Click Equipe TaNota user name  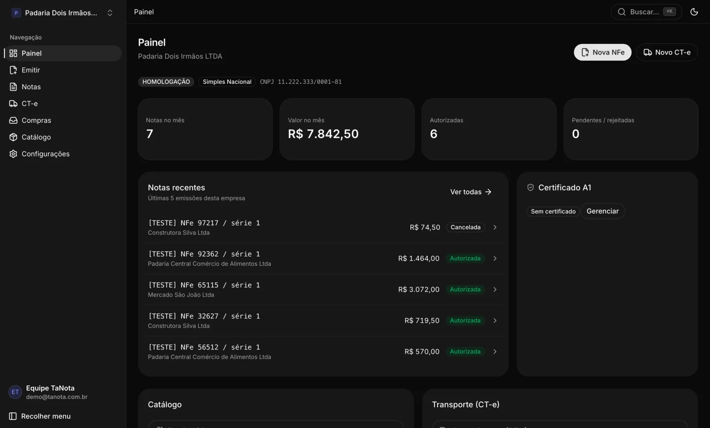pos(50,388)
